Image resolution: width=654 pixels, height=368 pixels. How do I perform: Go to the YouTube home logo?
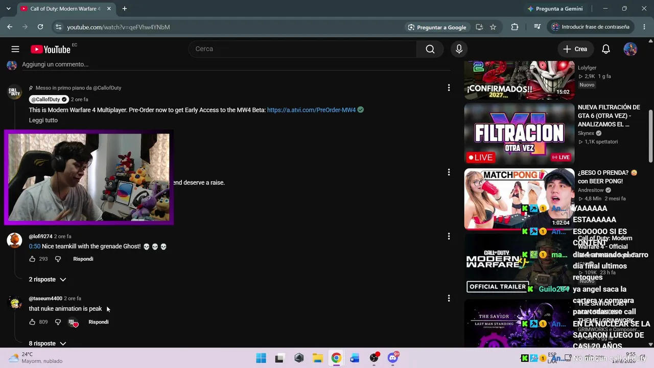[50, 49]
